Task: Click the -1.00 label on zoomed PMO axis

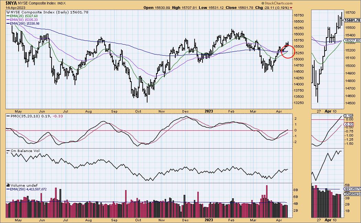Action: [349, 135]
